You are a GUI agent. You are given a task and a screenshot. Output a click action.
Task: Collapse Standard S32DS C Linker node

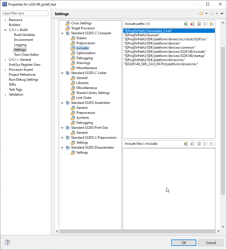click(62, 73)
